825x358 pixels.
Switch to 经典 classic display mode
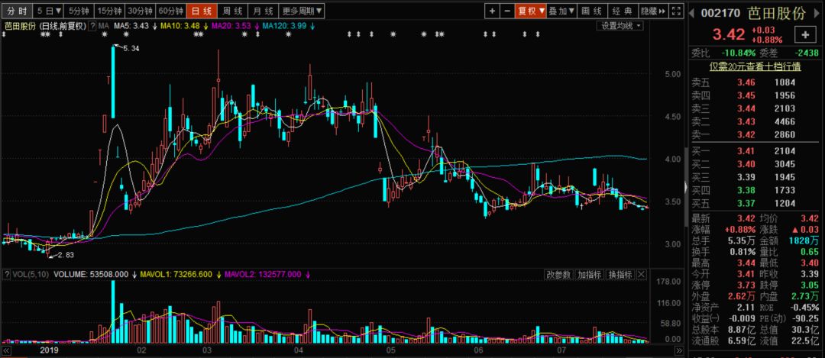click(623, 11)
